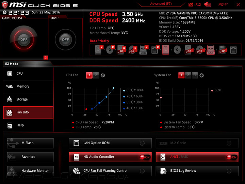Enable CPU Fan Fail Warning Control

point(110,171)
